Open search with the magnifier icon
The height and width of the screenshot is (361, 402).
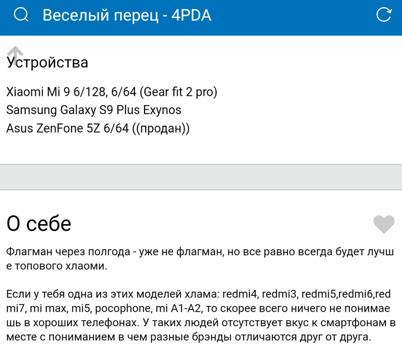(x=21, y=15)
